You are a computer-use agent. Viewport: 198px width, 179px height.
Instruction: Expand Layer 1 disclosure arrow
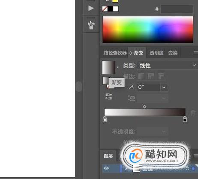(126, 168)
